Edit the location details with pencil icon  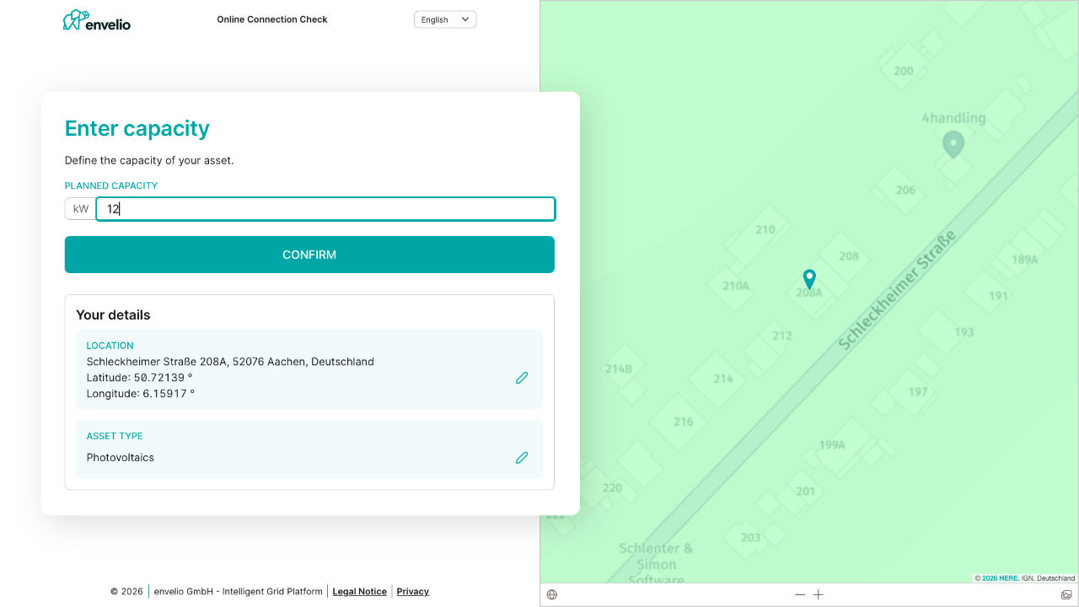pyautogui.click(x=522, y=378)
